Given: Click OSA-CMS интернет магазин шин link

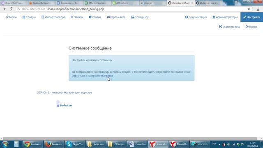Looking at the screenshot, I should tap(64, 92).
